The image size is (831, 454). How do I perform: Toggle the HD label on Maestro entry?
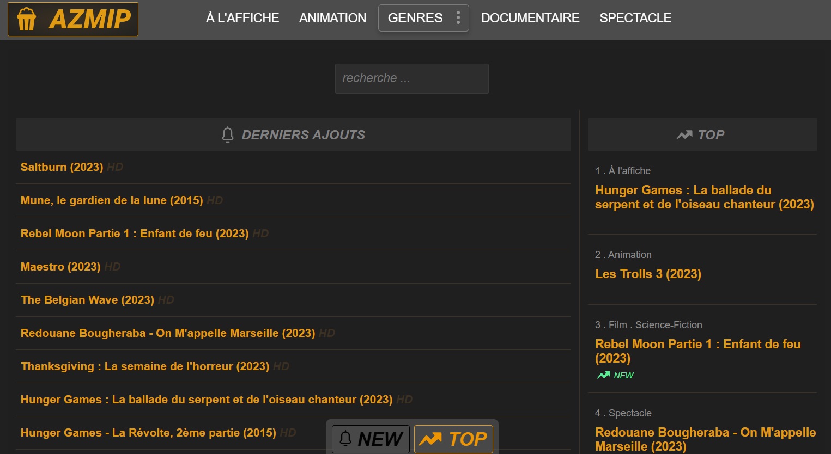click(112, 267)
